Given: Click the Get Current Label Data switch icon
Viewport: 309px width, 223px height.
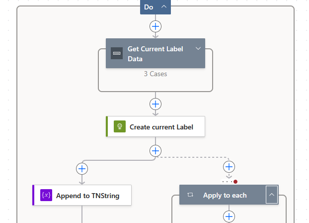Looking at the screenshot, I should (x=117, y=53).
